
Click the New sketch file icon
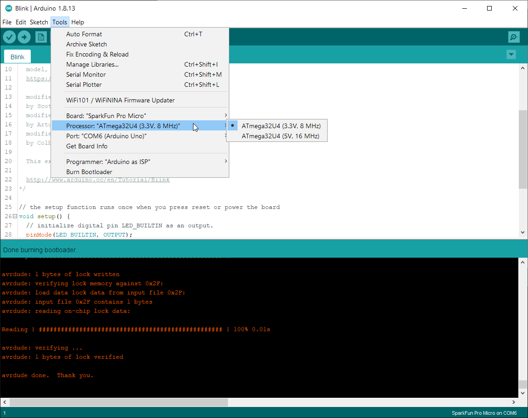pos(41,37)
